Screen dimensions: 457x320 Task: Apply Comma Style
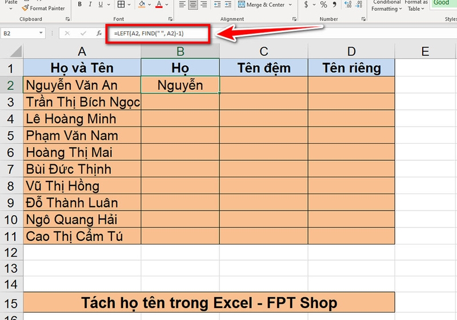pos(334,5)
